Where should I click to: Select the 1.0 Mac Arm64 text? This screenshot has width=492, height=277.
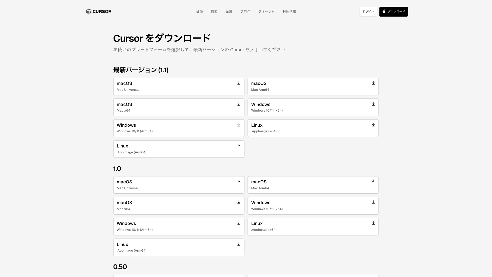click(x=260, y=188)
